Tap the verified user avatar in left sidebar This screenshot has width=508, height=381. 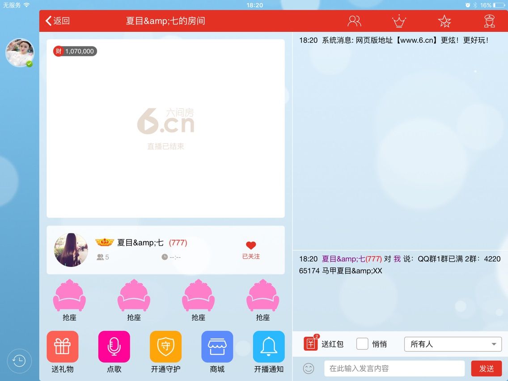tap(20, 53)
